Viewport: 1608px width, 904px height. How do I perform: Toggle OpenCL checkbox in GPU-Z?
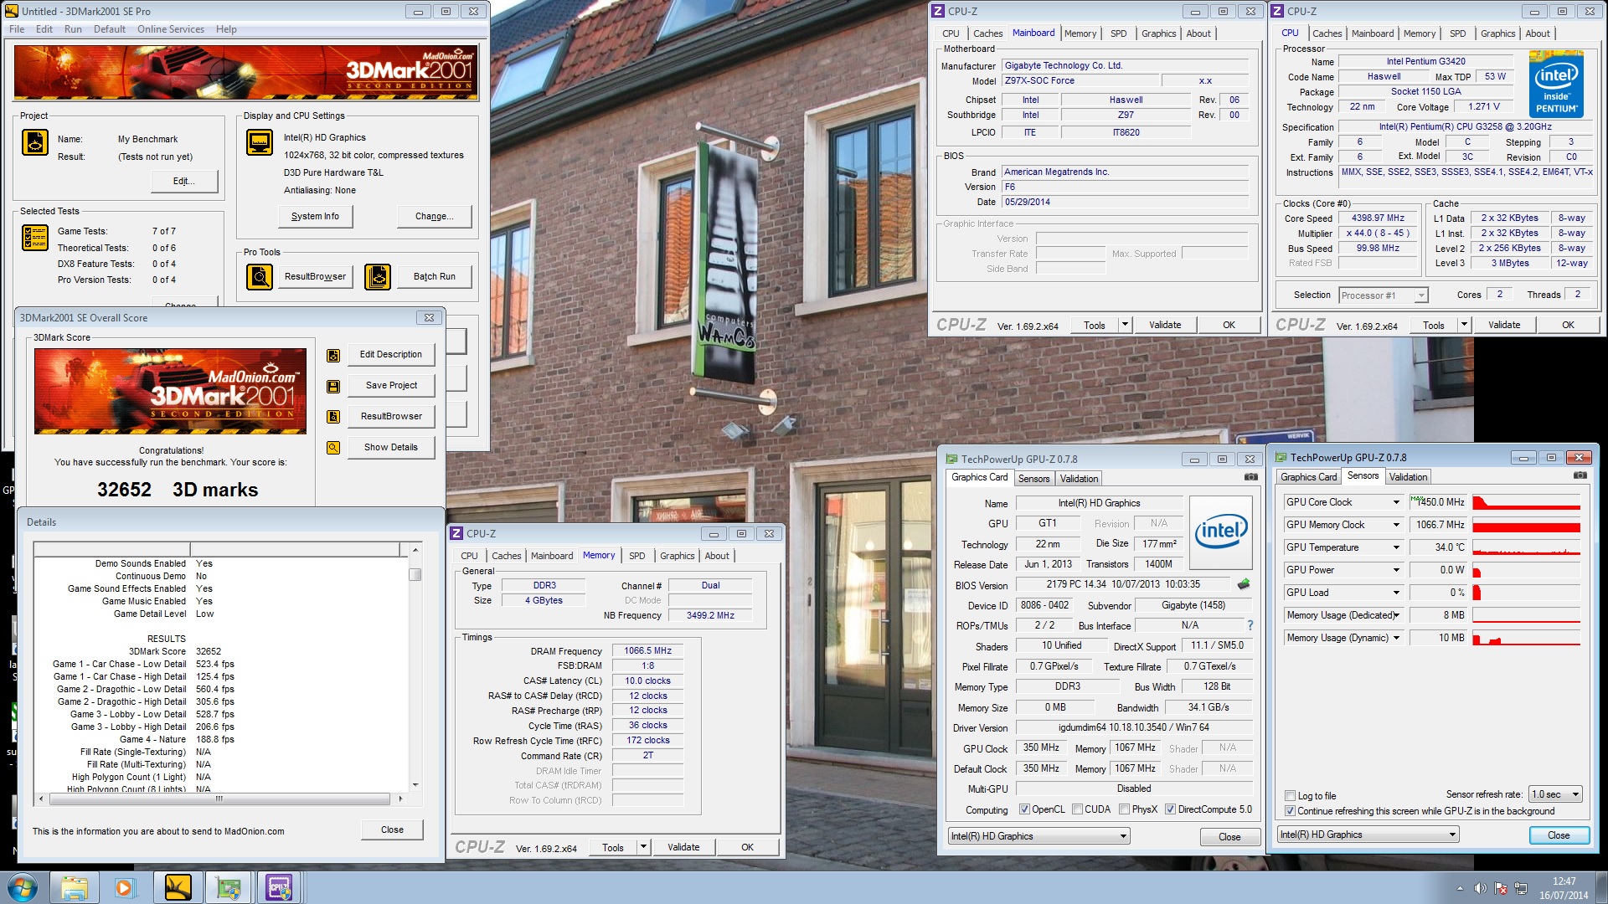(x=1024, y=809)
